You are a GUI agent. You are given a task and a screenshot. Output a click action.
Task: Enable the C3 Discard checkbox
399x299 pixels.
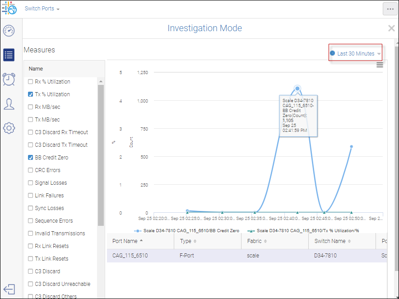(x=31, y=271)
